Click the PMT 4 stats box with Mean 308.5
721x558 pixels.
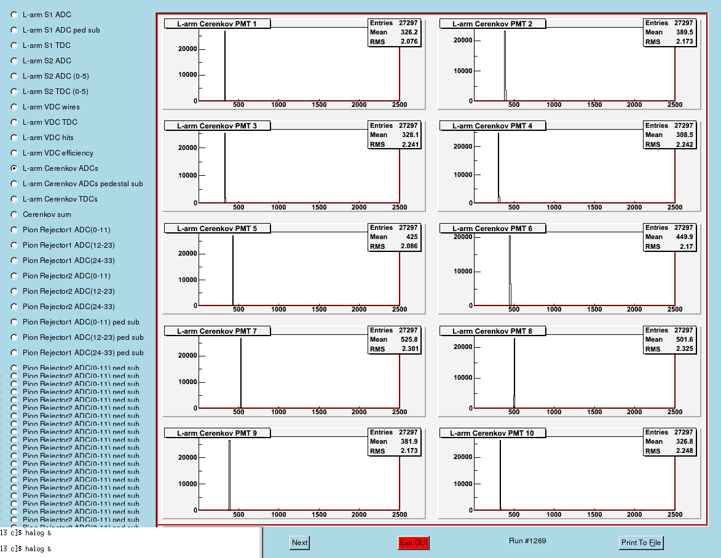669,135
